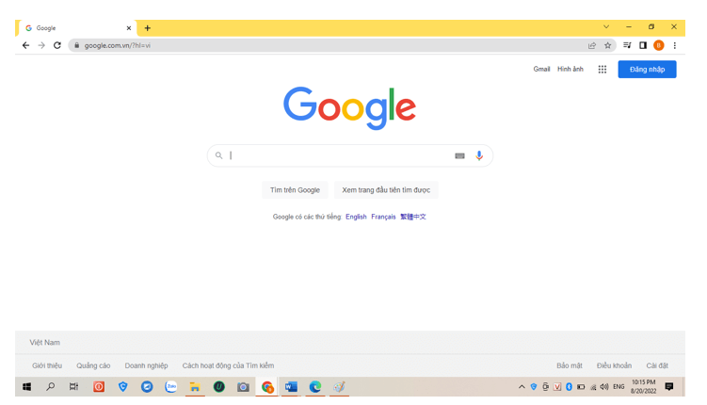Open the Chrome three-dot menu

pyautogui.click(x=675, y=45)
